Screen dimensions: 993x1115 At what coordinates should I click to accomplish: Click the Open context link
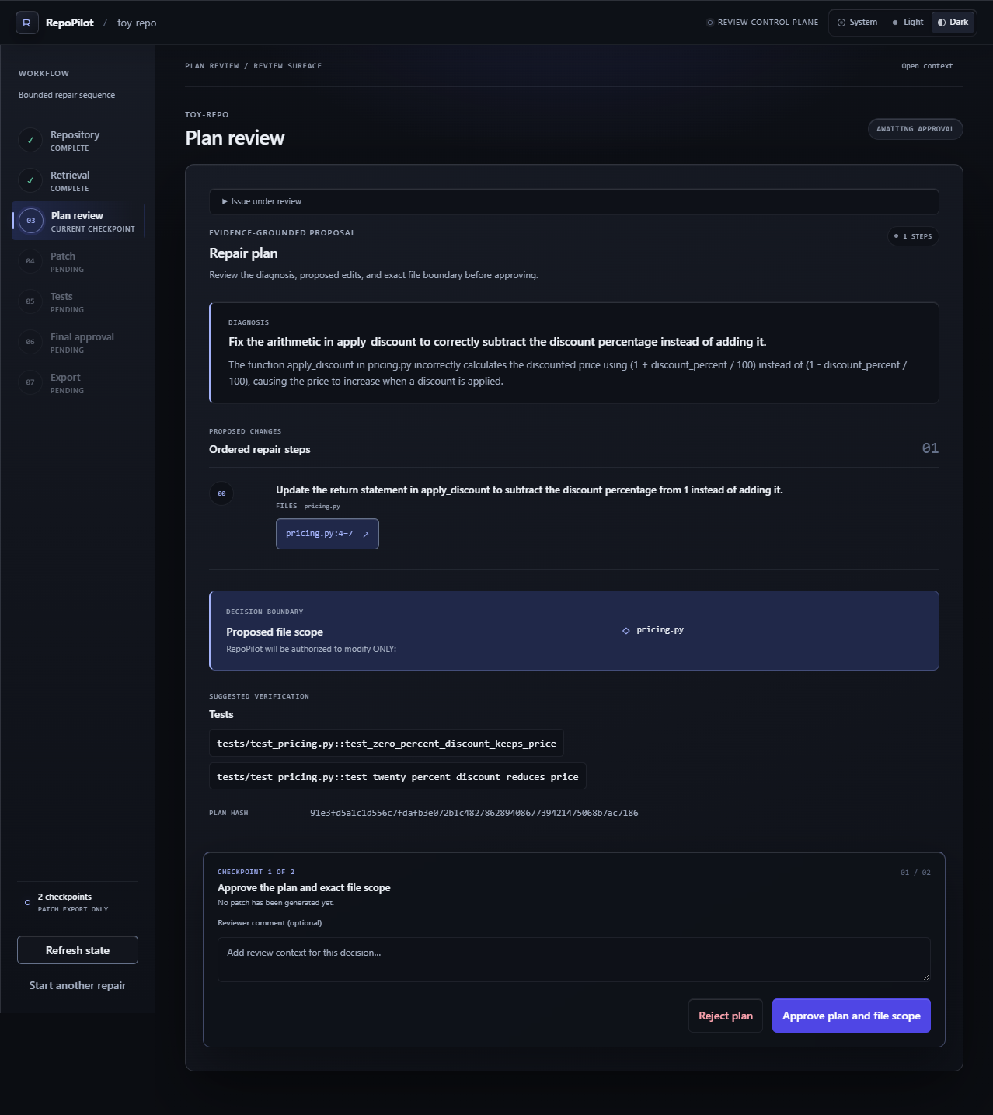[927, 66]
